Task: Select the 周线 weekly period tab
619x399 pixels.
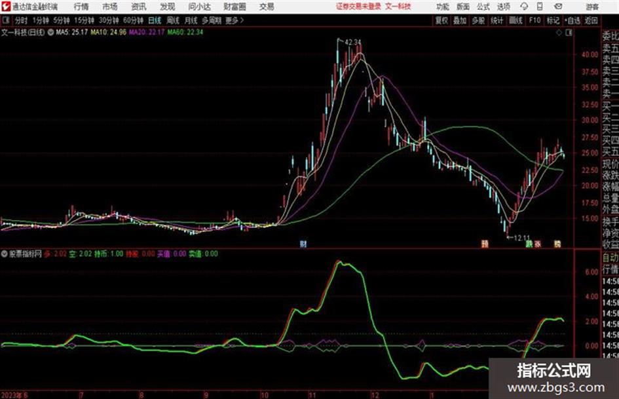Action: (x=172, y=20)
